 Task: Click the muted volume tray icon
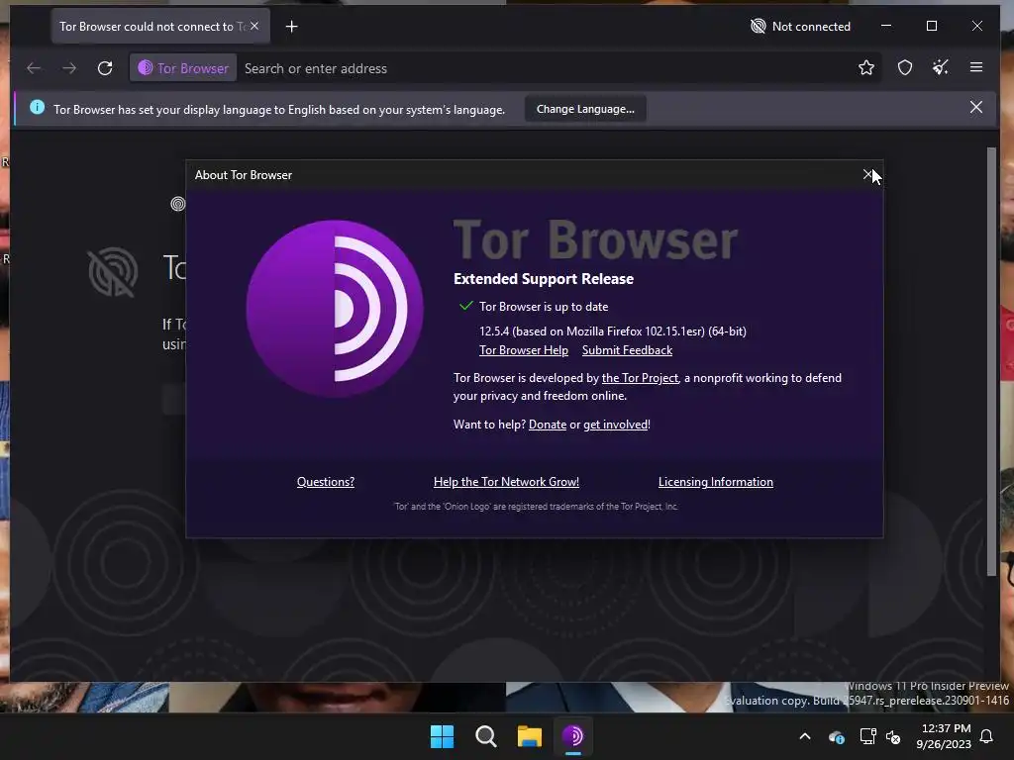point(893,736)
